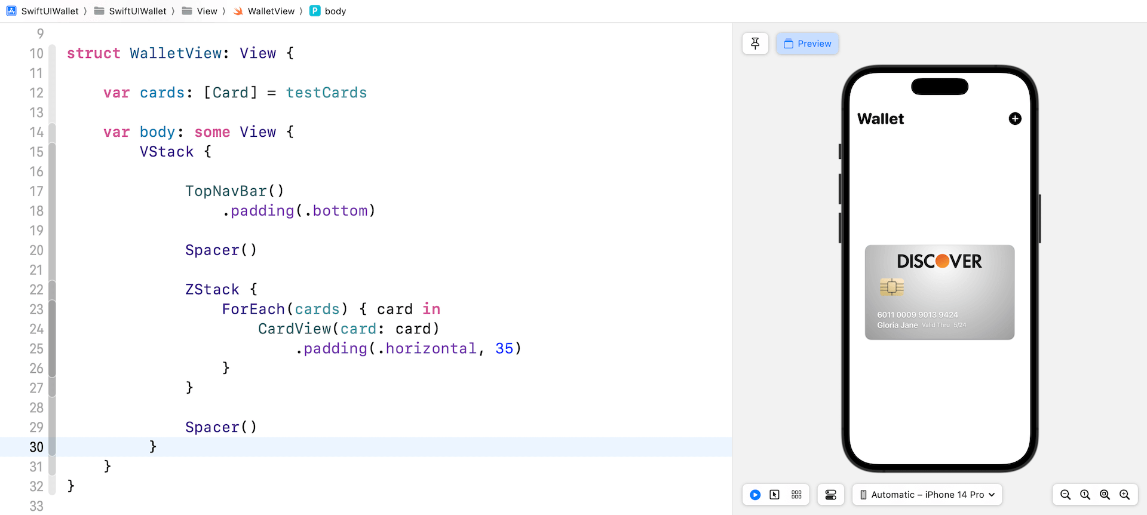This screenshot has height=515, width=1147.
Task: Click 'Gloria Jane' name on the card
Action: click(897, 326)
